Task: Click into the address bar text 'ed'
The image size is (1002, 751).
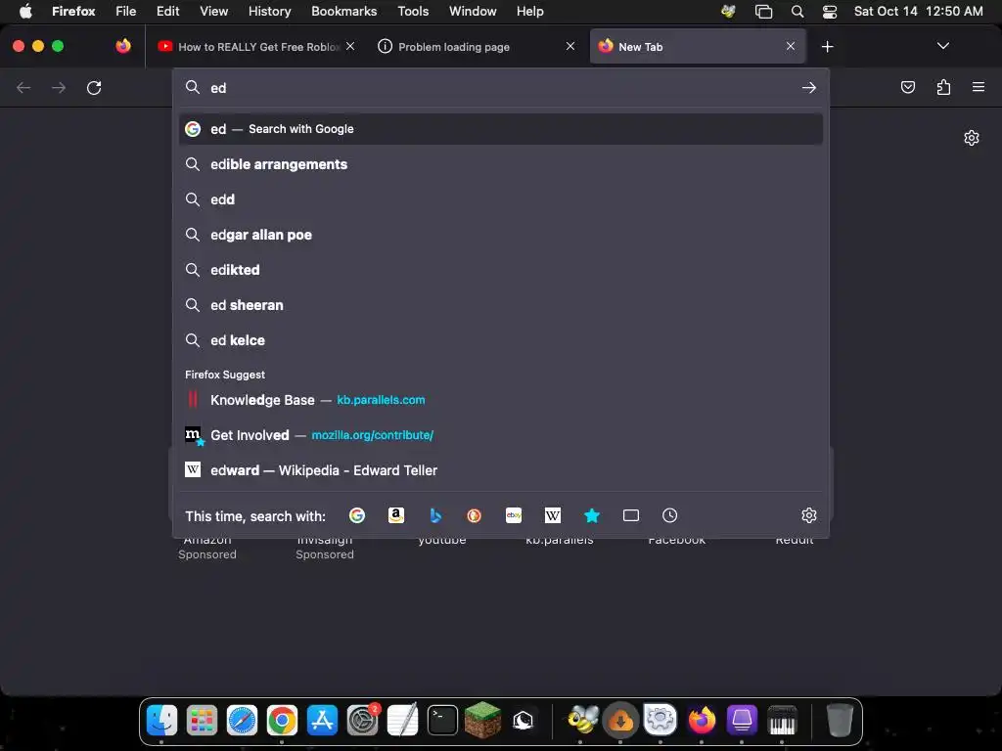Action: coord(218,88)
